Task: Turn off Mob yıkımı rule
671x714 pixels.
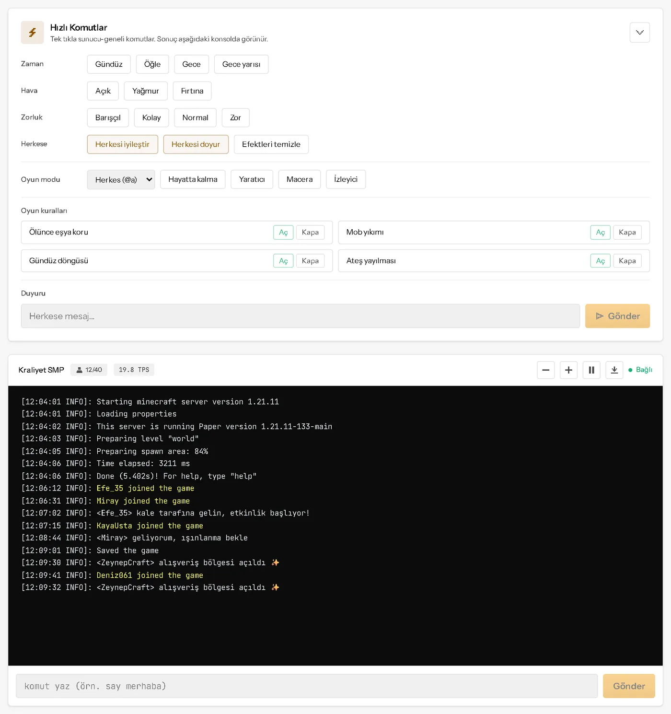Action: pyautogui.click(x=627, y=233)
